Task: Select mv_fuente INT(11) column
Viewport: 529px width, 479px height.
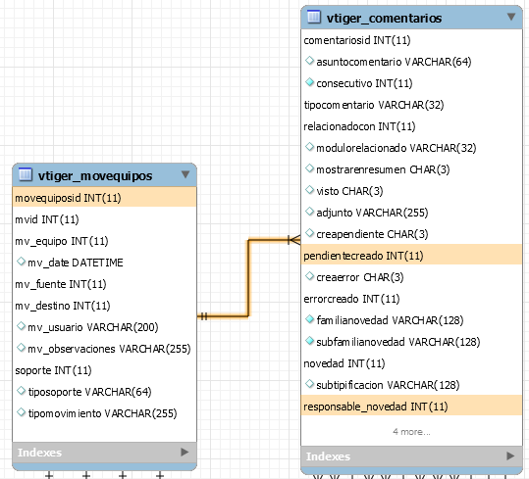Action: pos(104,284)
